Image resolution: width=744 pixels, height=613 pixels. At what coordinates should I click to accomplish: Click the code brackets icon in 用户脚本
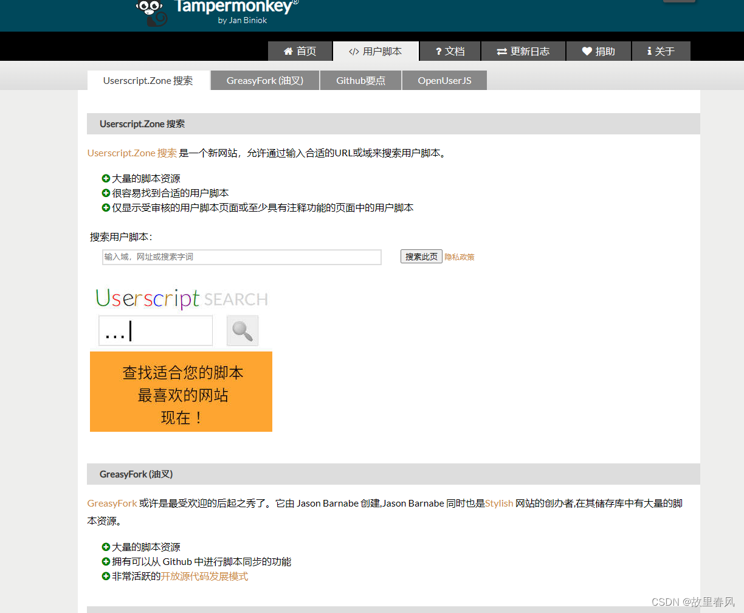[x=354, y=52]
